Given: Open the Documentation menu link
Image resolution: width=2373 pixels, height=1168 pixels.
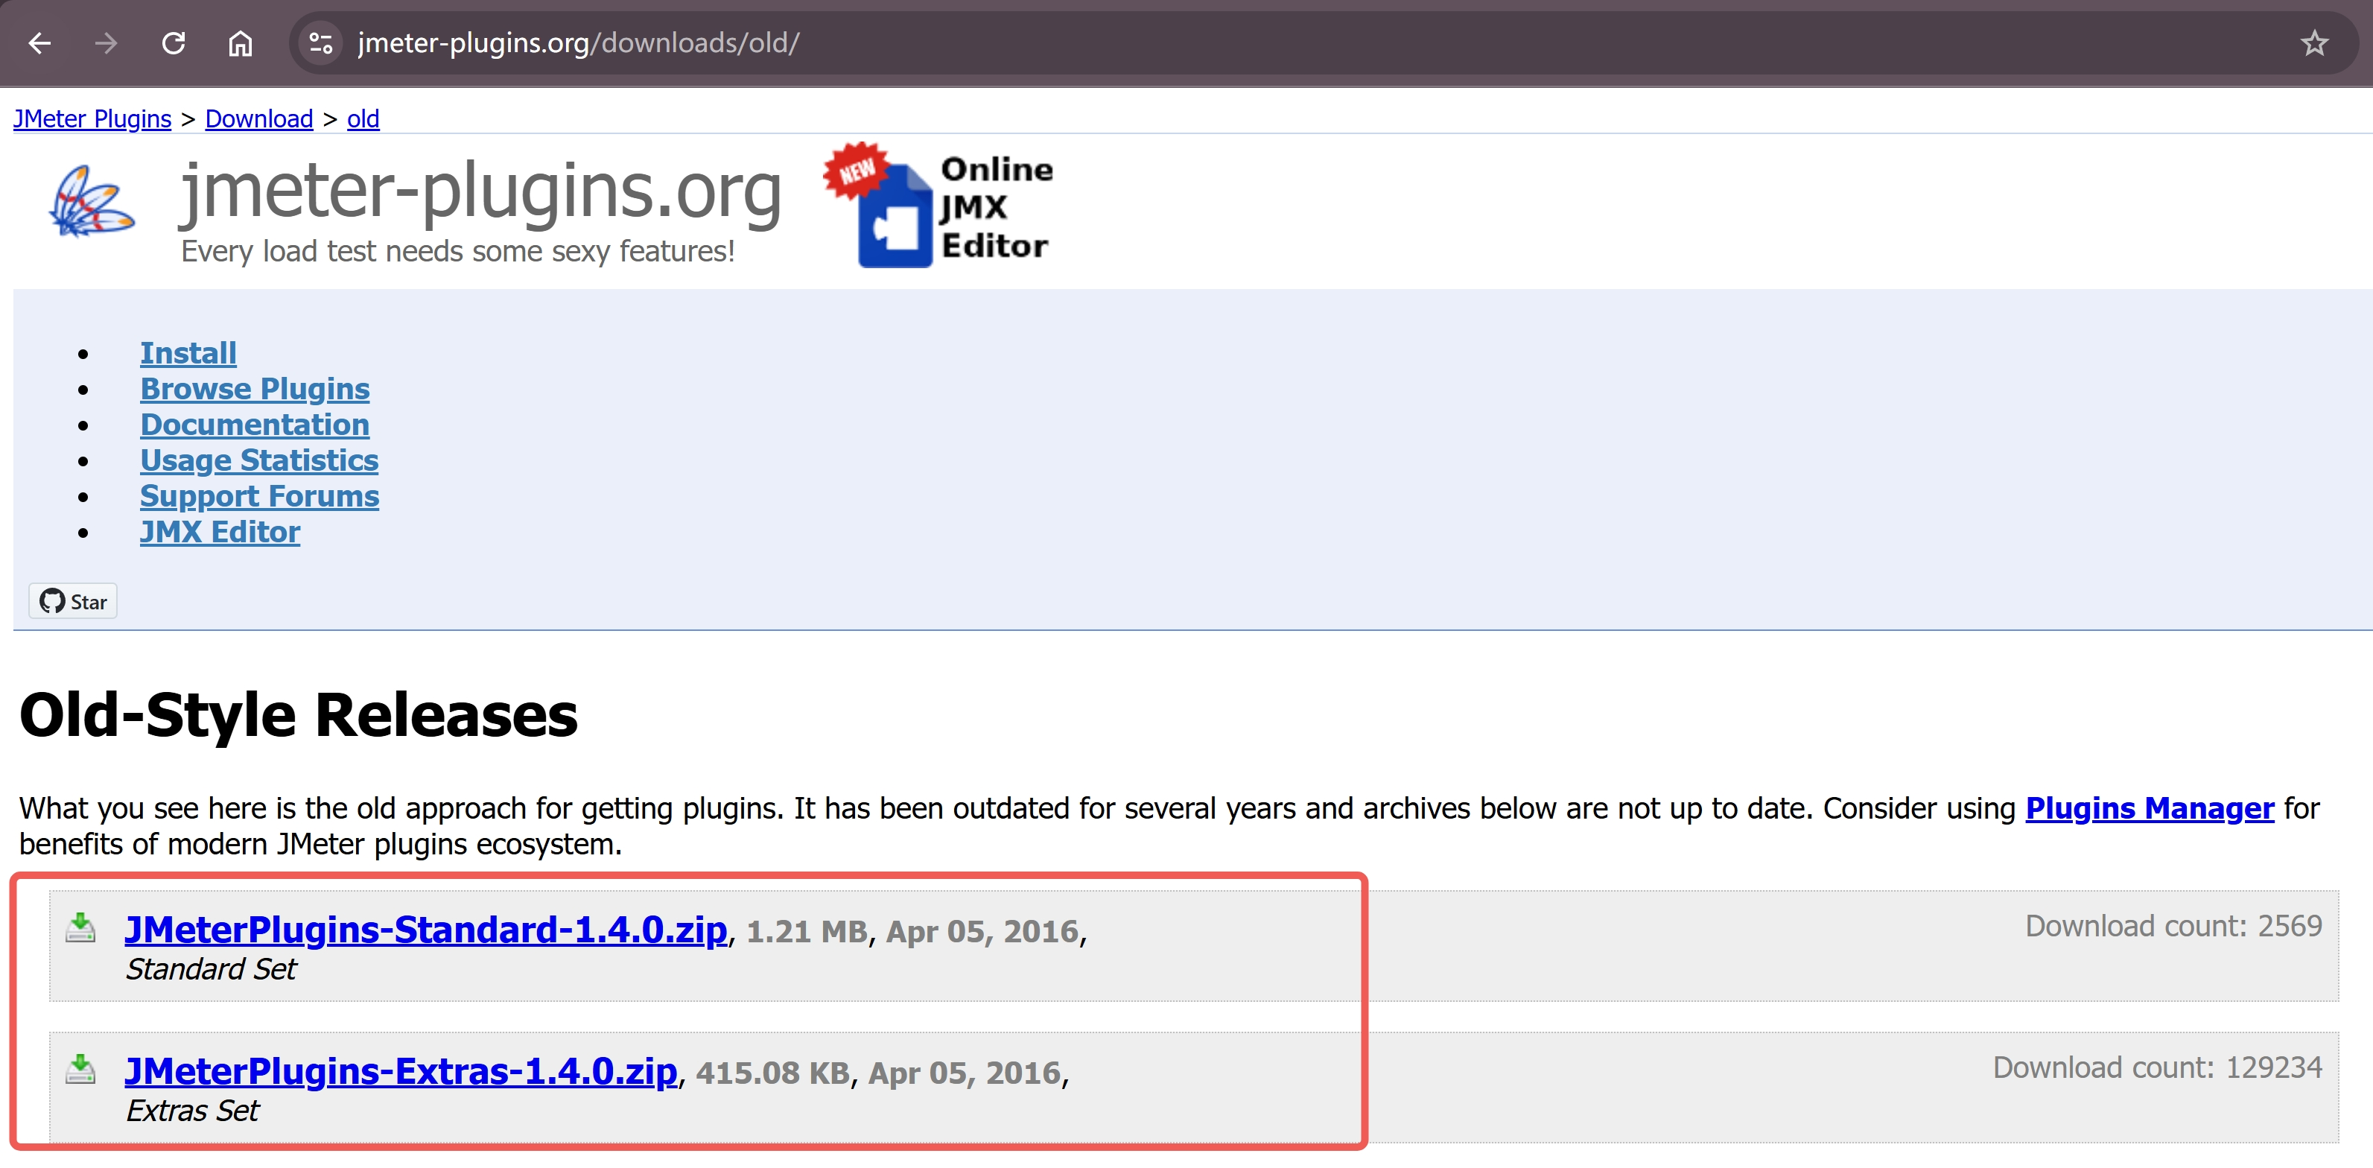Looking at the screenshot, I should [x=254, y=425].
